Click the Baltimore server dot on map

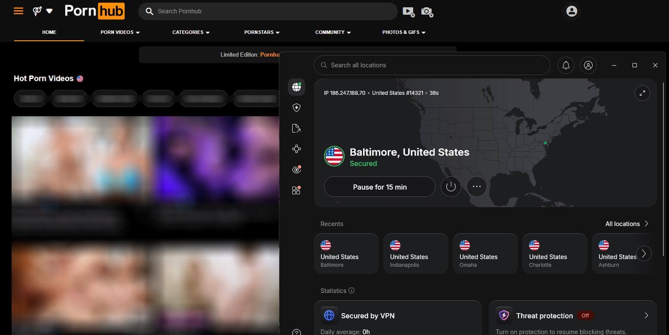[x=545, y=143]
